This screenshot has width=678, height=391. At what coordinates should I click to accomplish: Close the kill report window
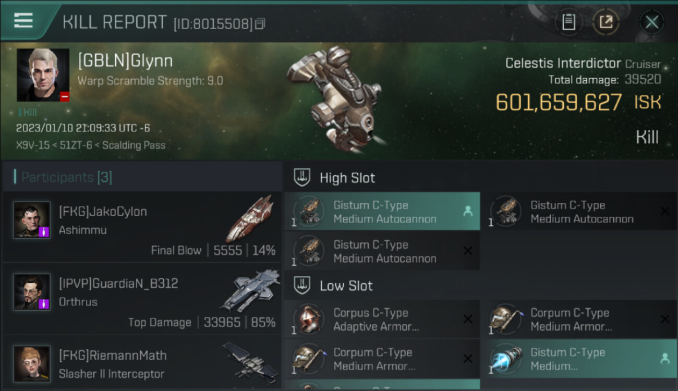tap(651, 22)
